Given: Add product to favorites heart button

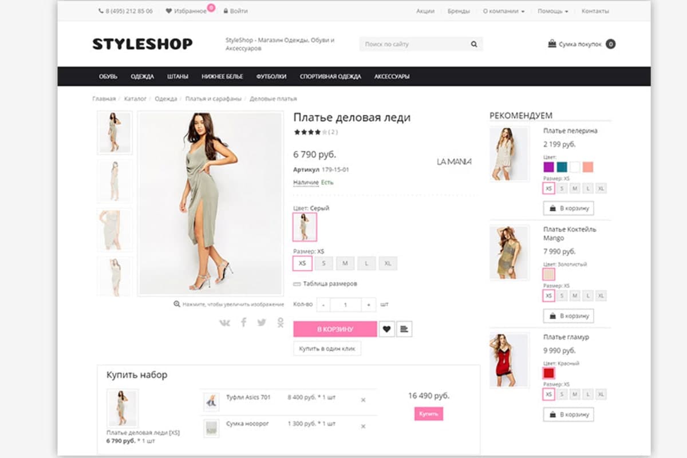Looking at the screenshot, I should pyautogui.click(x=386, y=329).
